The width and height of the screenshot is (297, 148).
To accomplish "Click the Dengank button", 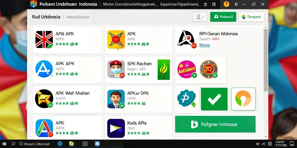I will click(x=251, y=17).
